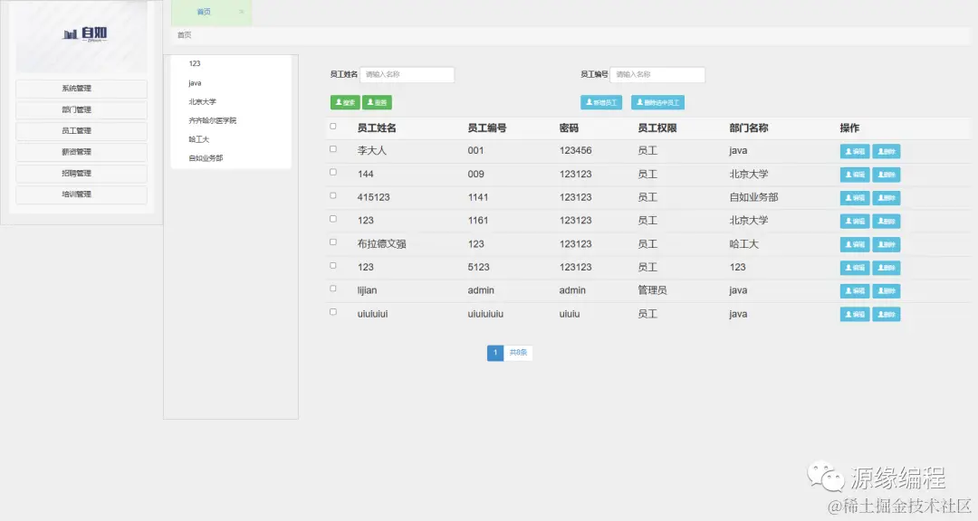Image resolution: width=978 pixels, height=521 pixels.
Task: Select 自如业务部 in the department tree list
Action: pos(206,157)
